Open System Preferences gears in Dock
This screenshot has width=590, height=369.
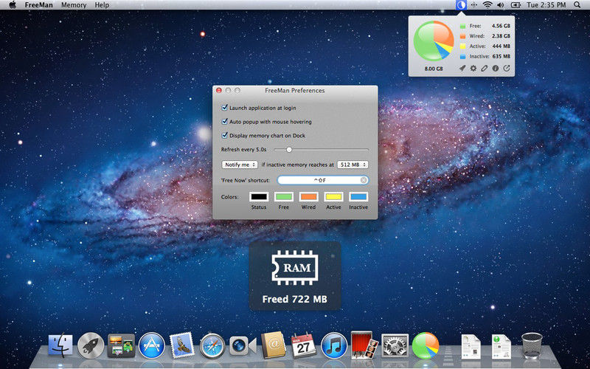395,345
